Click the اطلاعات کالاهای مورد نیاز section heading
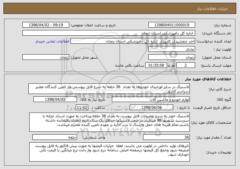Image resolution: width=240 pixels, height=169 pixels. click(208, 79)
